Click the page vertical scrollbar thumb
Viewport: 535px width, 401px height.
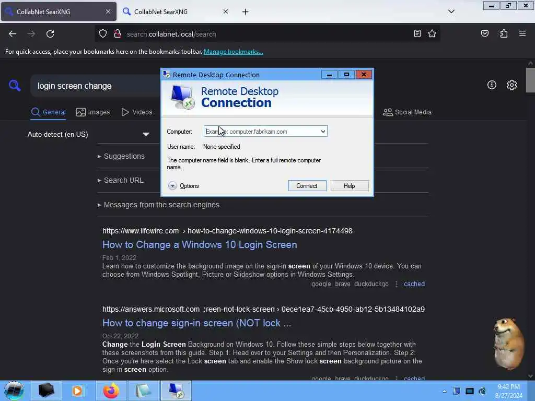530,80
